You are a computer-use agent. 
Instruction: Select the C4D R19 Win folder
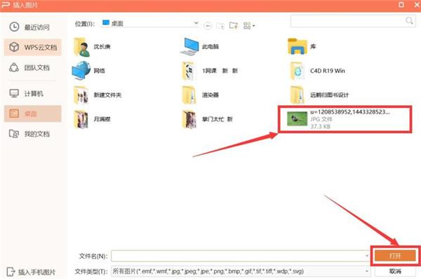pyautogui.click(x=317, y=71)
